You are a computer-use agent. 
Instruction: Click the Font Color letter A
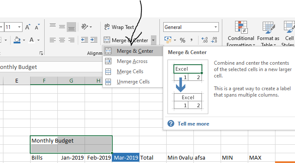pyautogui.click(x=31, y=40)
